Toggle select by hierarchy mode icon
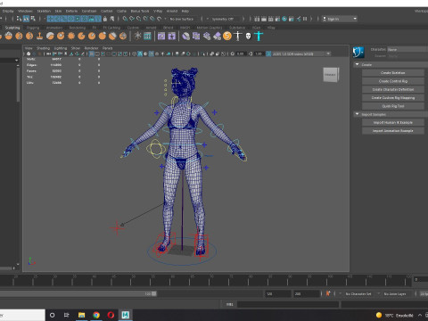The width and height of the screenshot is (428, 321). click(x=20, y=19)
